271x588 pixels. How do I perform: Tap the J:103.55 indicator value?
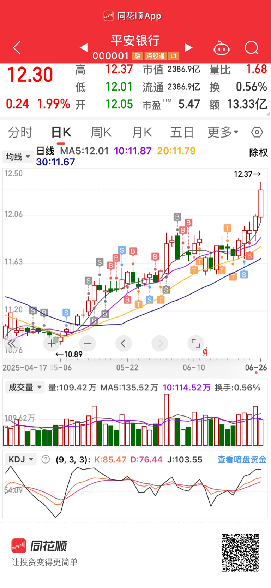185,459
